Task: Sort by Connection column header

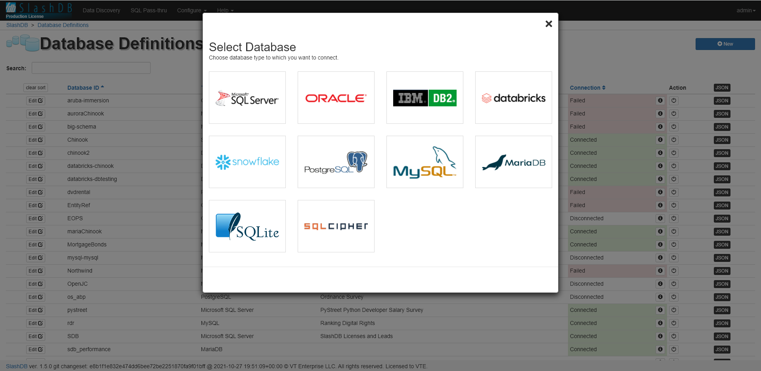Action: tap(587, 88)
